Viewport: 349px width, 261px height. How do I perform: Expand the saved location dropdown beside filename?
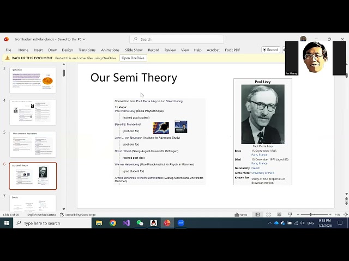point(84,39)
